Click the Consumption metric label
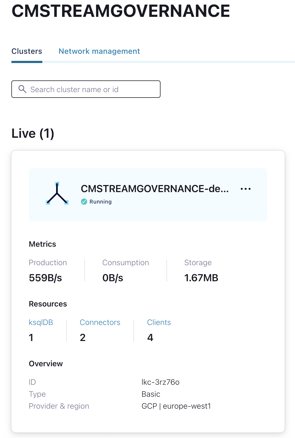Screen dimensions: 295x438 click(x=126, y=262)
